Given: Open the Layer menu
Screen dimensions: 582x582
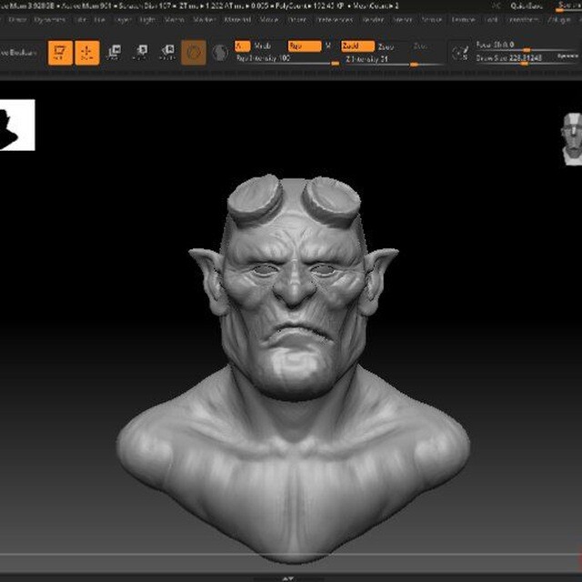Looking at the screenshot, I should 123,20.
